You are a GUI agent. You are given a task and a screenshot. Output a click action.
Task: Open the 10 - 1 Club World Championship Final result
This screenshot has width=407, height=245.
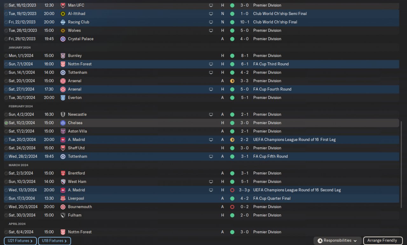(x=244, y=22)
